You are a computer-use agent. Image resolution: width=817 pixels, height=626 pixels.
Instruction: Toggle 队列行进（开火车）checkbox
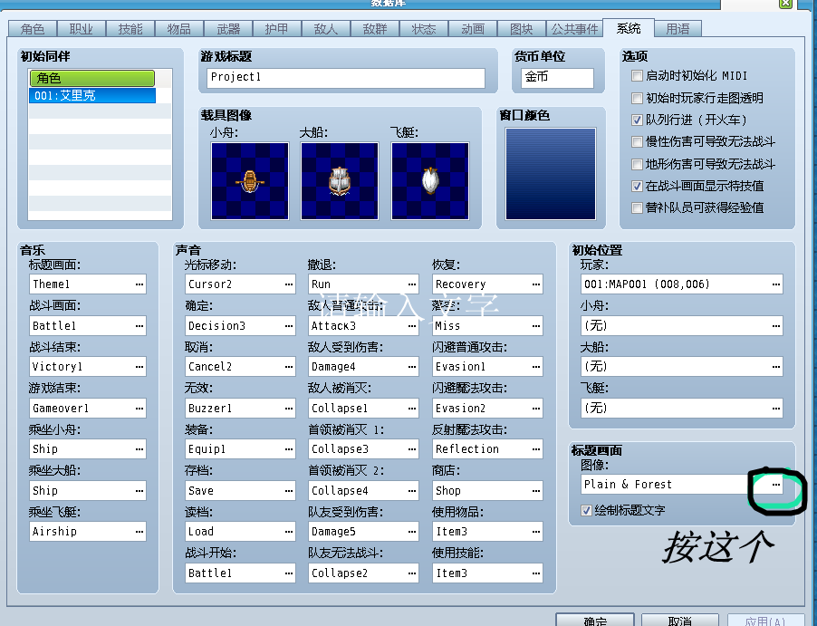point(637,120)
